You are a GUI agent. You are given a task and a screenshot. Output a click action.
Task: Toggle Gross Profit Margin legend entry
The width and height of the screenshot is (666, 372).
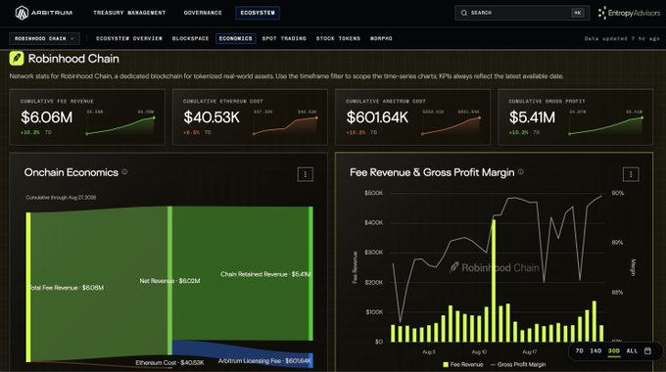518,364
